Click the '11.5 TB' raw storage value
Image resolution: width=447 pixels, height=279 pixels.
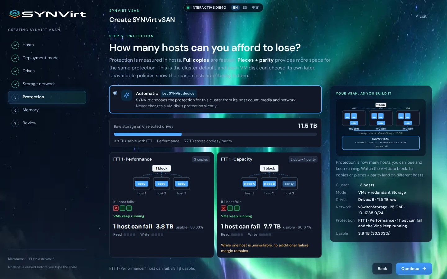point(308,126)
